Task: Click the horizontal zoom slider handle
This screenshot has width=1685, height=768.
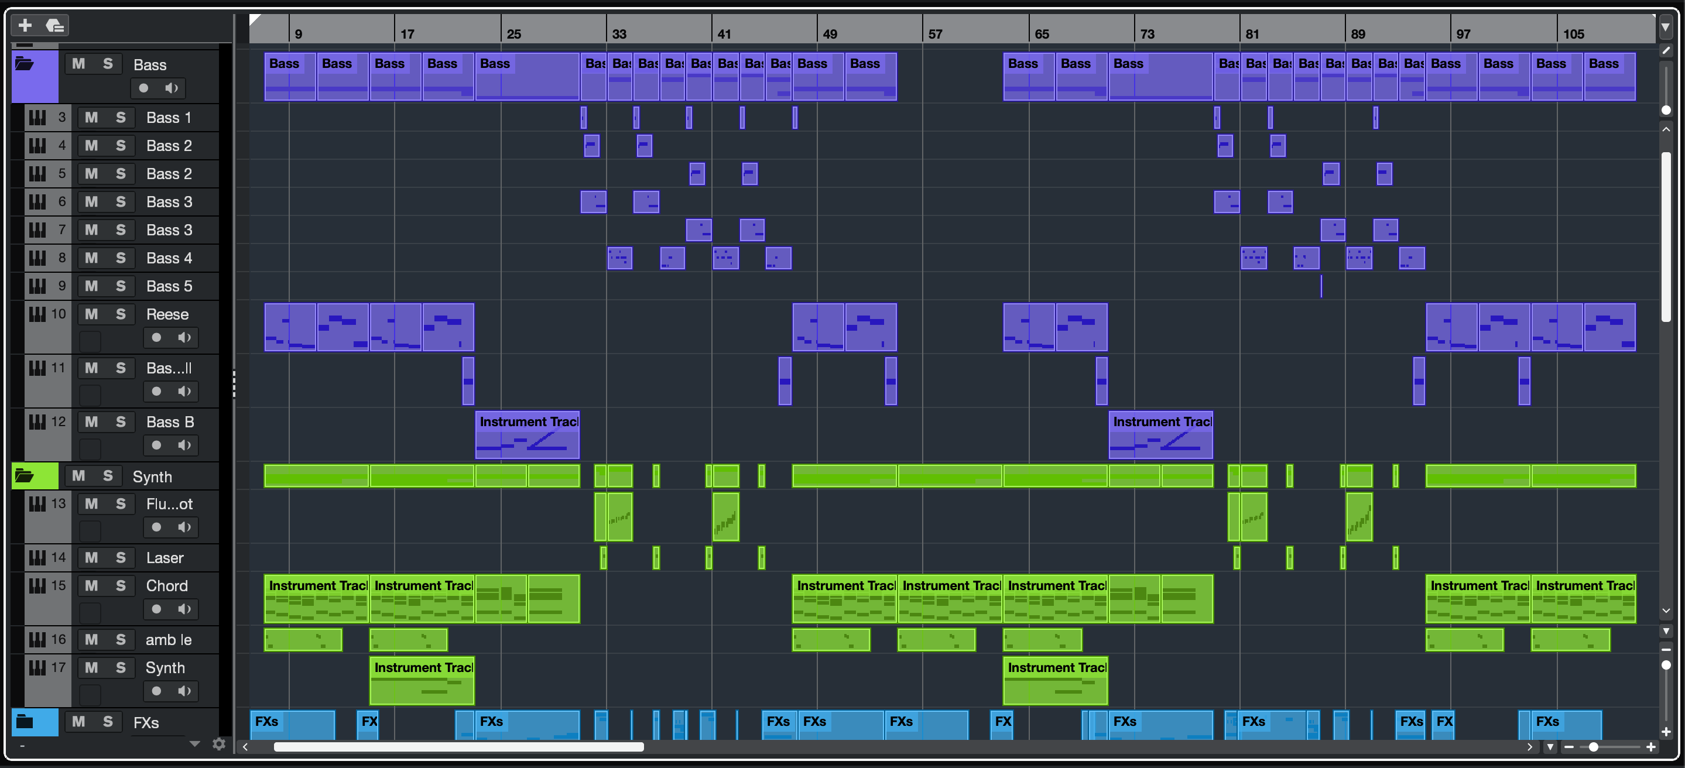Action: [1594, 747]
